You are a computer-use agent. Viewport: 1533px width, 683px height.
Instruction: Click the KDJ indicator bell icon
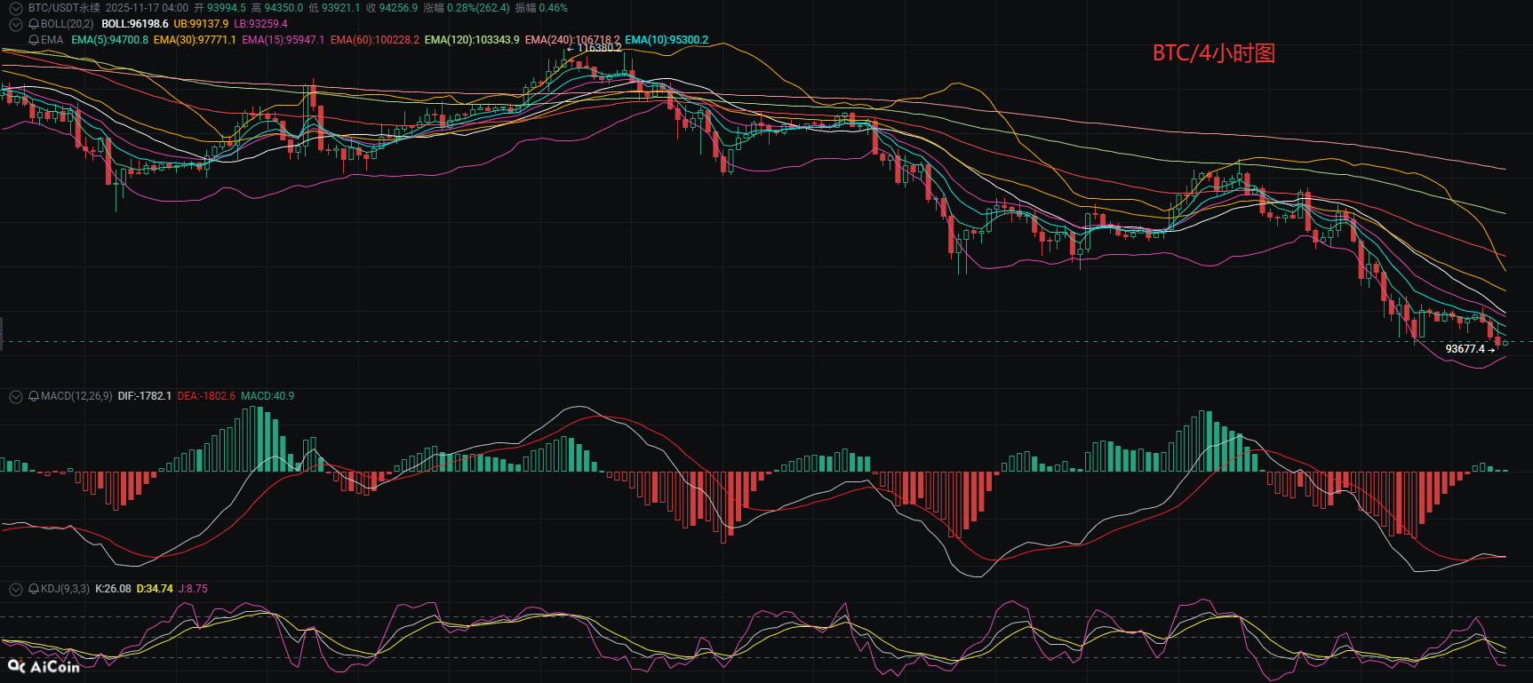[34, 589]
